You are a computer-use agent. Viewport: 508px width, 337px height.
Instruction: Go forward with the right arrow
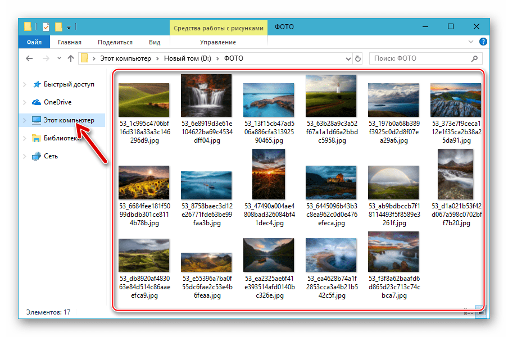(x=46, y=58)
